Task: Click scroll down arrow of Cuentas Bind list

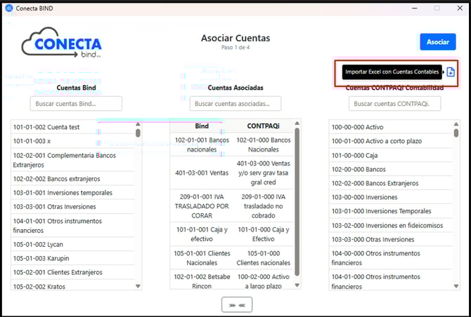Action: (x=138, y=286)
